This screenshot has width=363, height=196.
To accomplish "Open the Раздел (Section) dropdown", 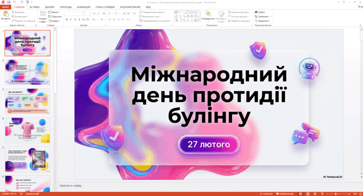I will click(54, 21).
